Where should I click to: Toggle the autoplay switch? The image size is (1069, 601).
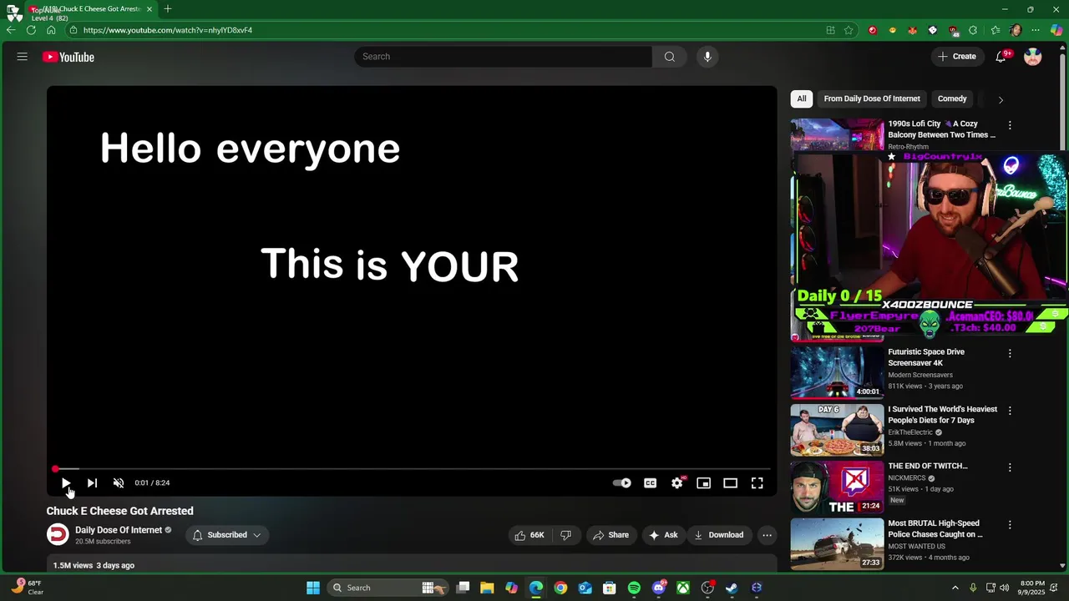pyautogui.click(x=622, y=482)
